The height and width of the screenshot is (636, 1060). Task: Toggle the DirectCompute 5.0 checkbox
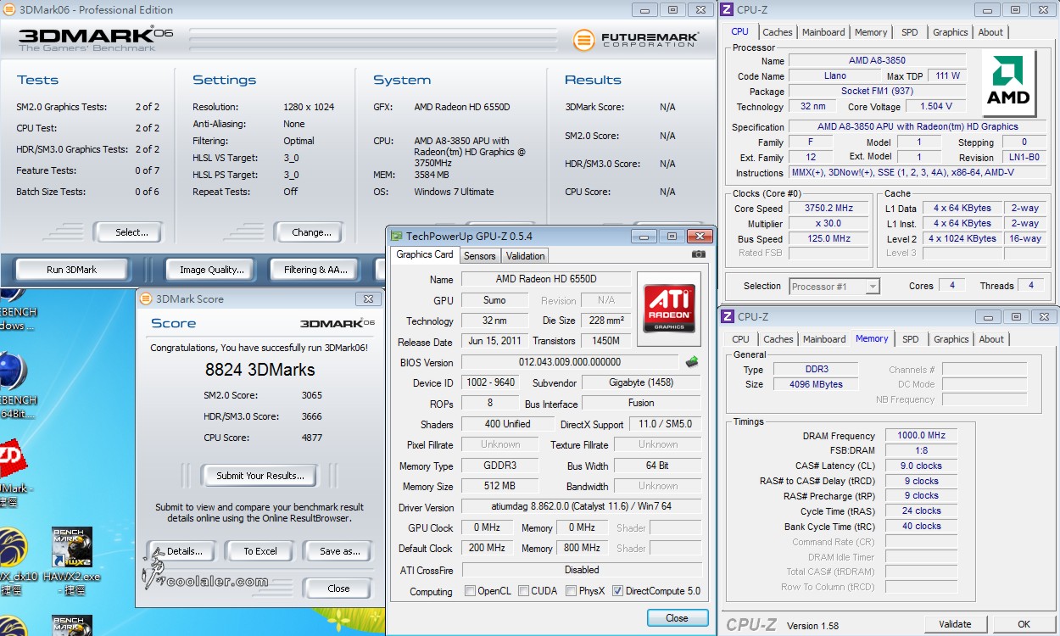(x=617, y=591)
